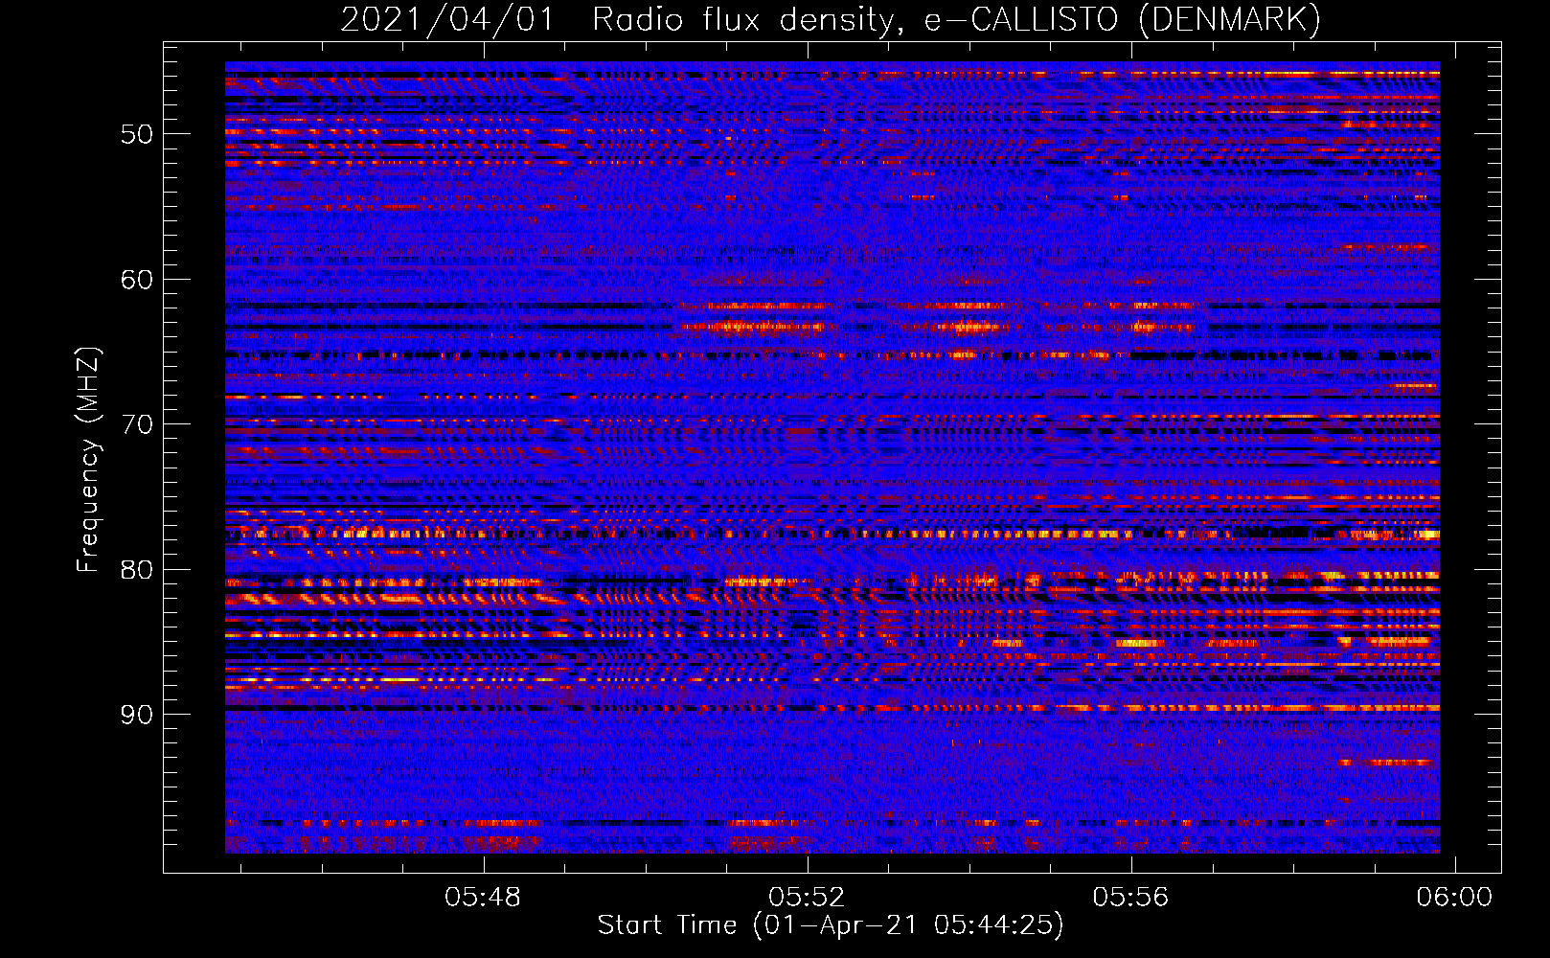Click the 50 frequency tick label
Screen dimensions: 1550x958
pos(137,134)
